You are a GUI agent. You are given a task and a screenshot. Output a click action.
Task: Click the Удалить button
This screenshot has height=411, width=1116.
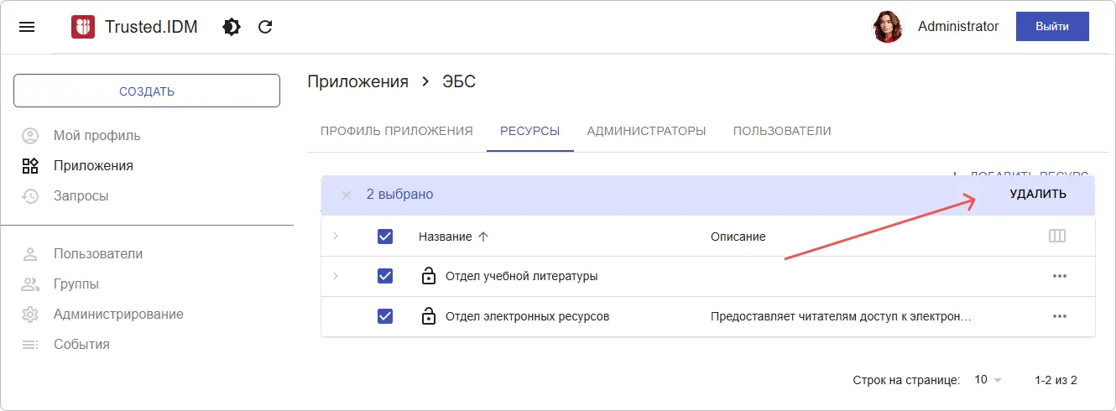click(1038, 195)
